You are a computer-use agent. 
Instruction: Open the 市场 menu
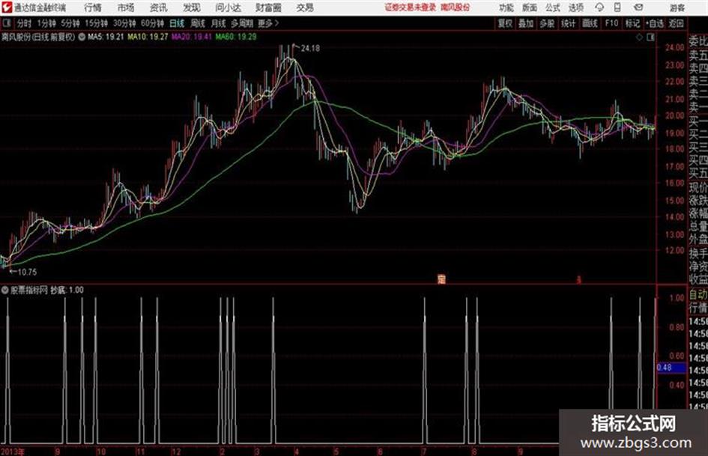[x=126, y=7]
